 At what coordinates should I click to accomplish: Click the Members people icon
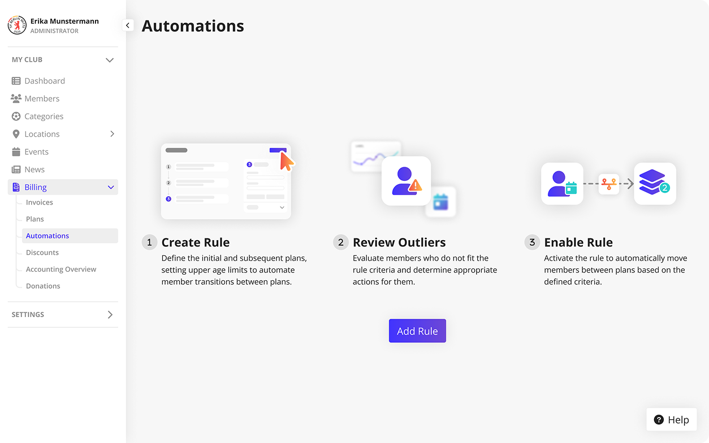click(x=16, y=98)
